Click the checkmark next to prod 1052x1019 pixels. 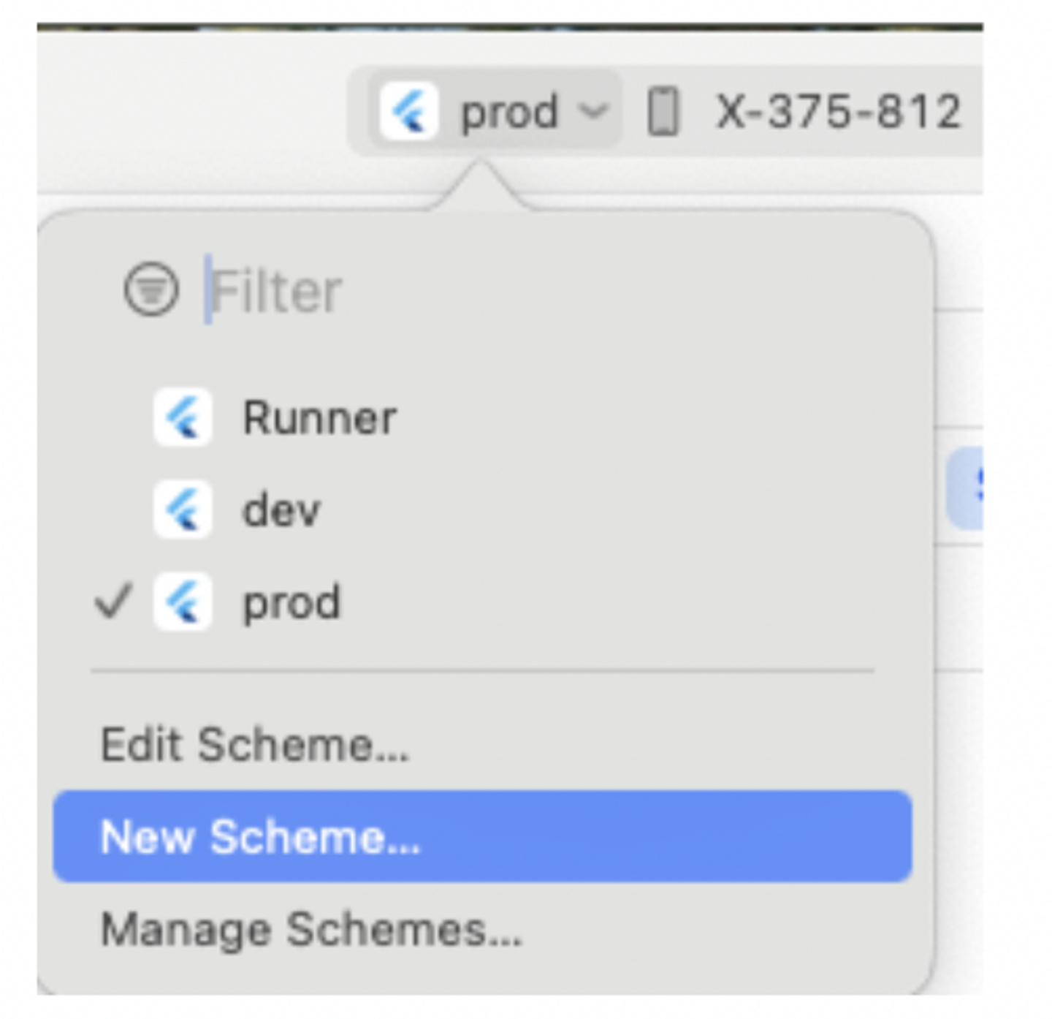114,601
